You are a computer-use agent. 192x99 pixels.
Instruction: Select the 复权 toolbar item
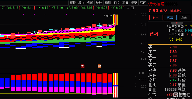(73, 3)
